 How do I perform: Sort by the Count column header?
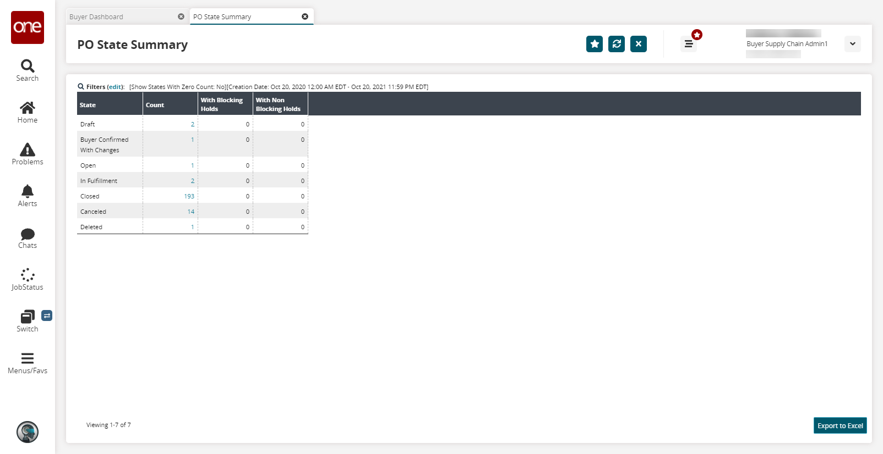coord(155,105)
